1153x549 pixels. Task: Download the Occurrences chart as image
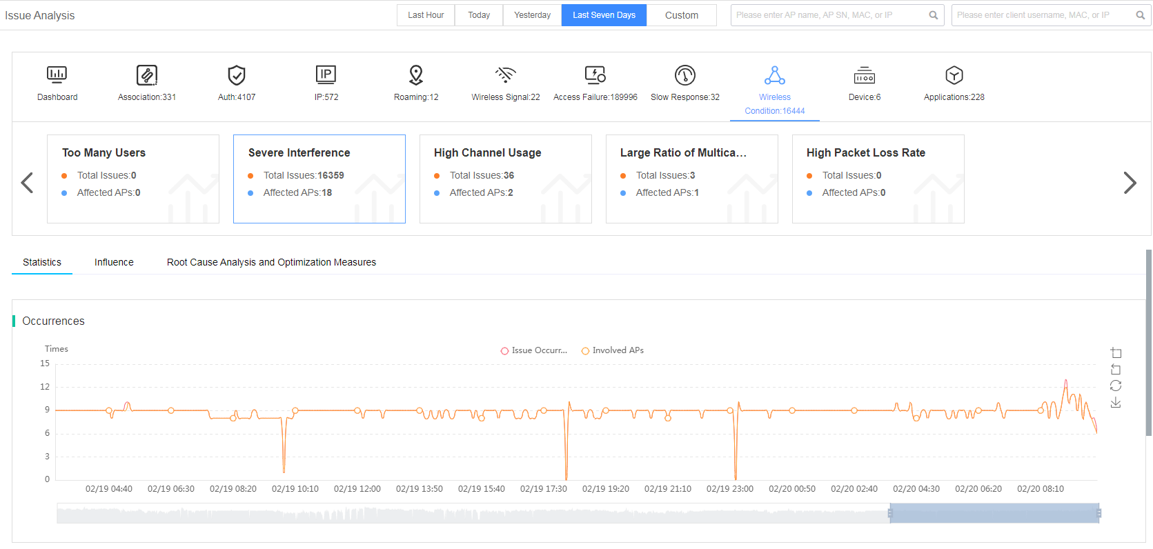tap(1116, 402)
